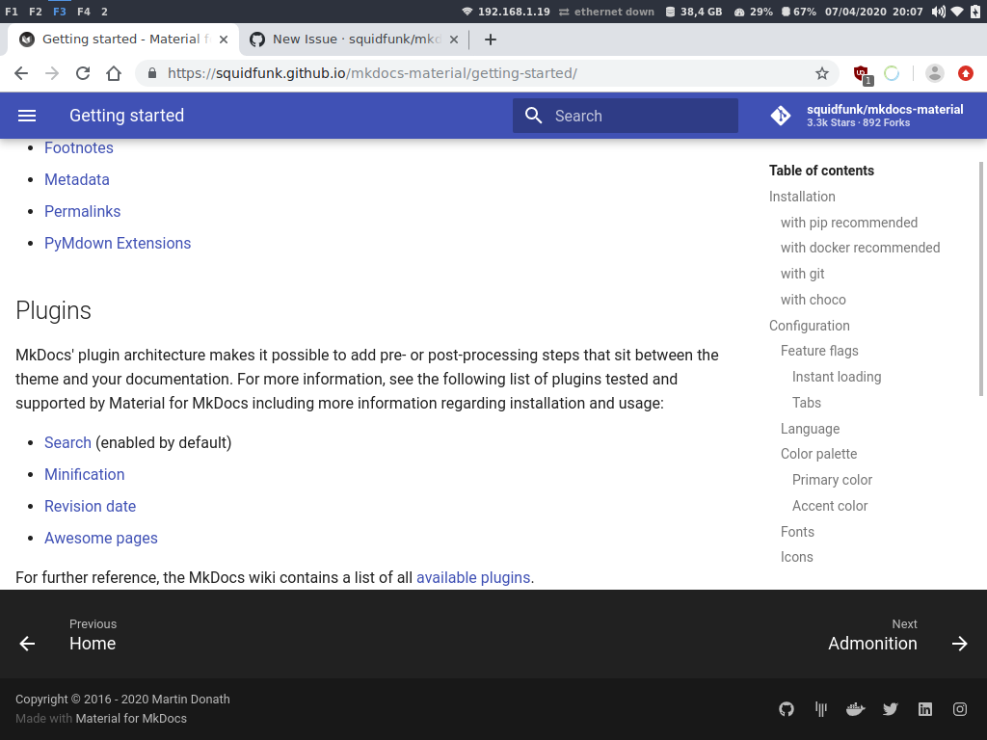Toggle the navigation drawer with the hamburger icon
Image resolution: width=987 pixels, height=740 pixels.
[27, 115]
